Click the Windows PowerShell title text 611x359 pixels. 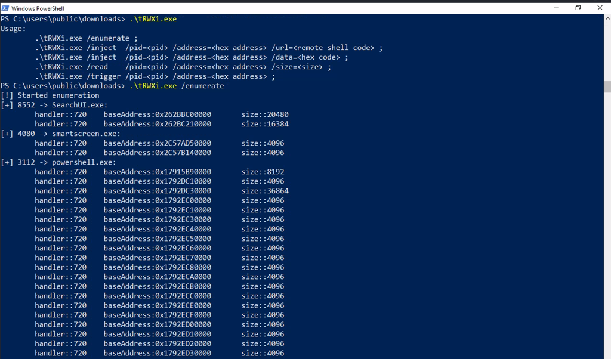pyautogui.click(x=38, y=8)
